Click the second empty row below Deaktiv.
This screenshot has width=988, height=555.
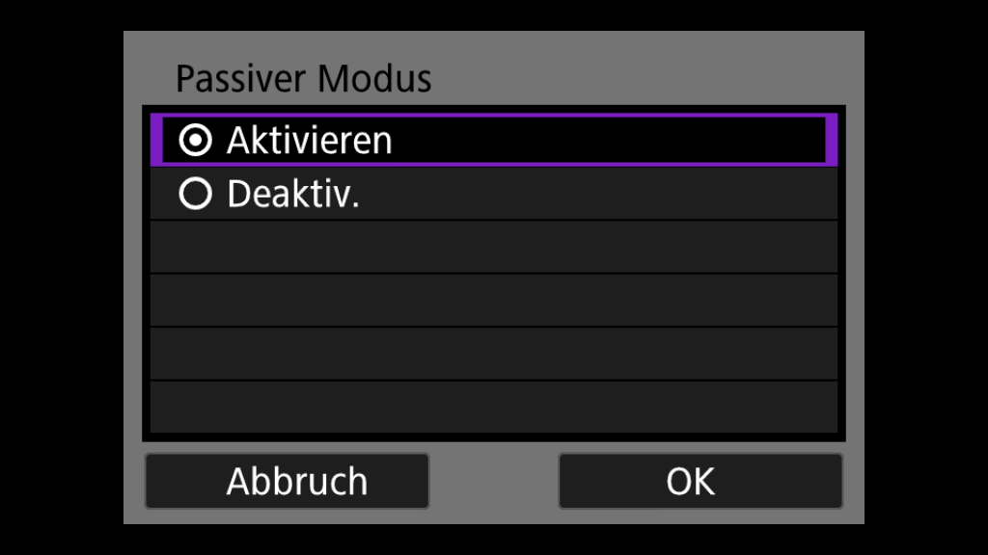pos(494,301)
